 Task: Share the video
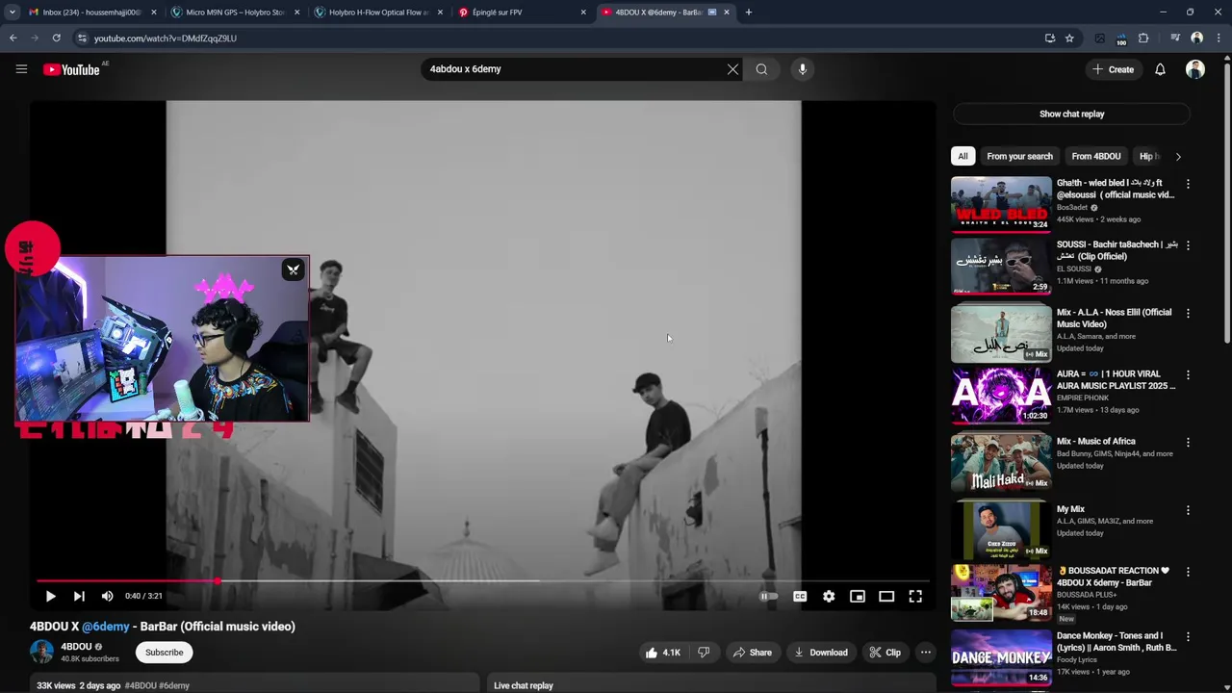(752, 653)
